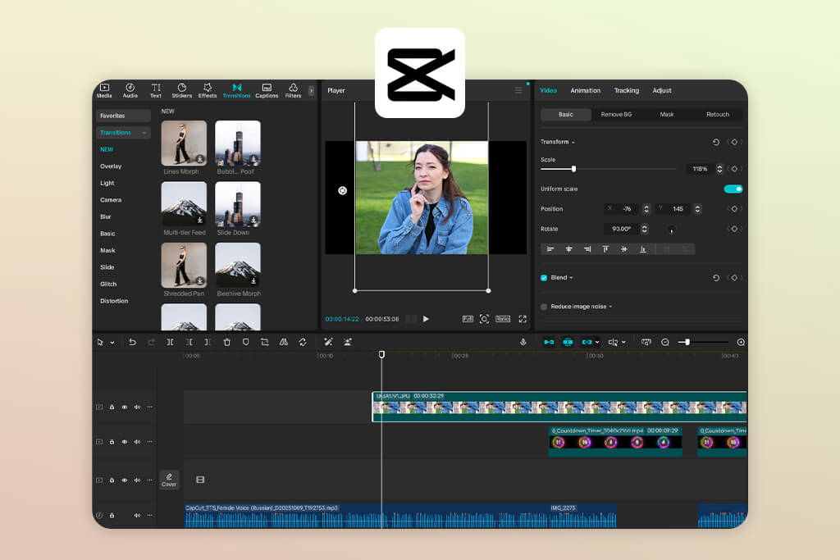
Task: Lock the top video track
Action: [112, 407]
